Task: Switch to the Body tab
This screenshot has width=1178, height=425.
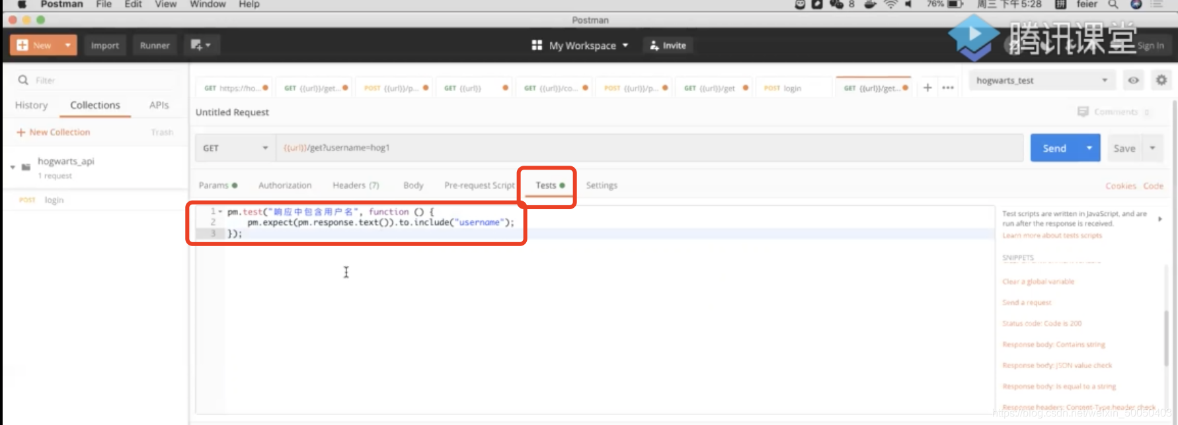Action: click(x=413, y=185)
